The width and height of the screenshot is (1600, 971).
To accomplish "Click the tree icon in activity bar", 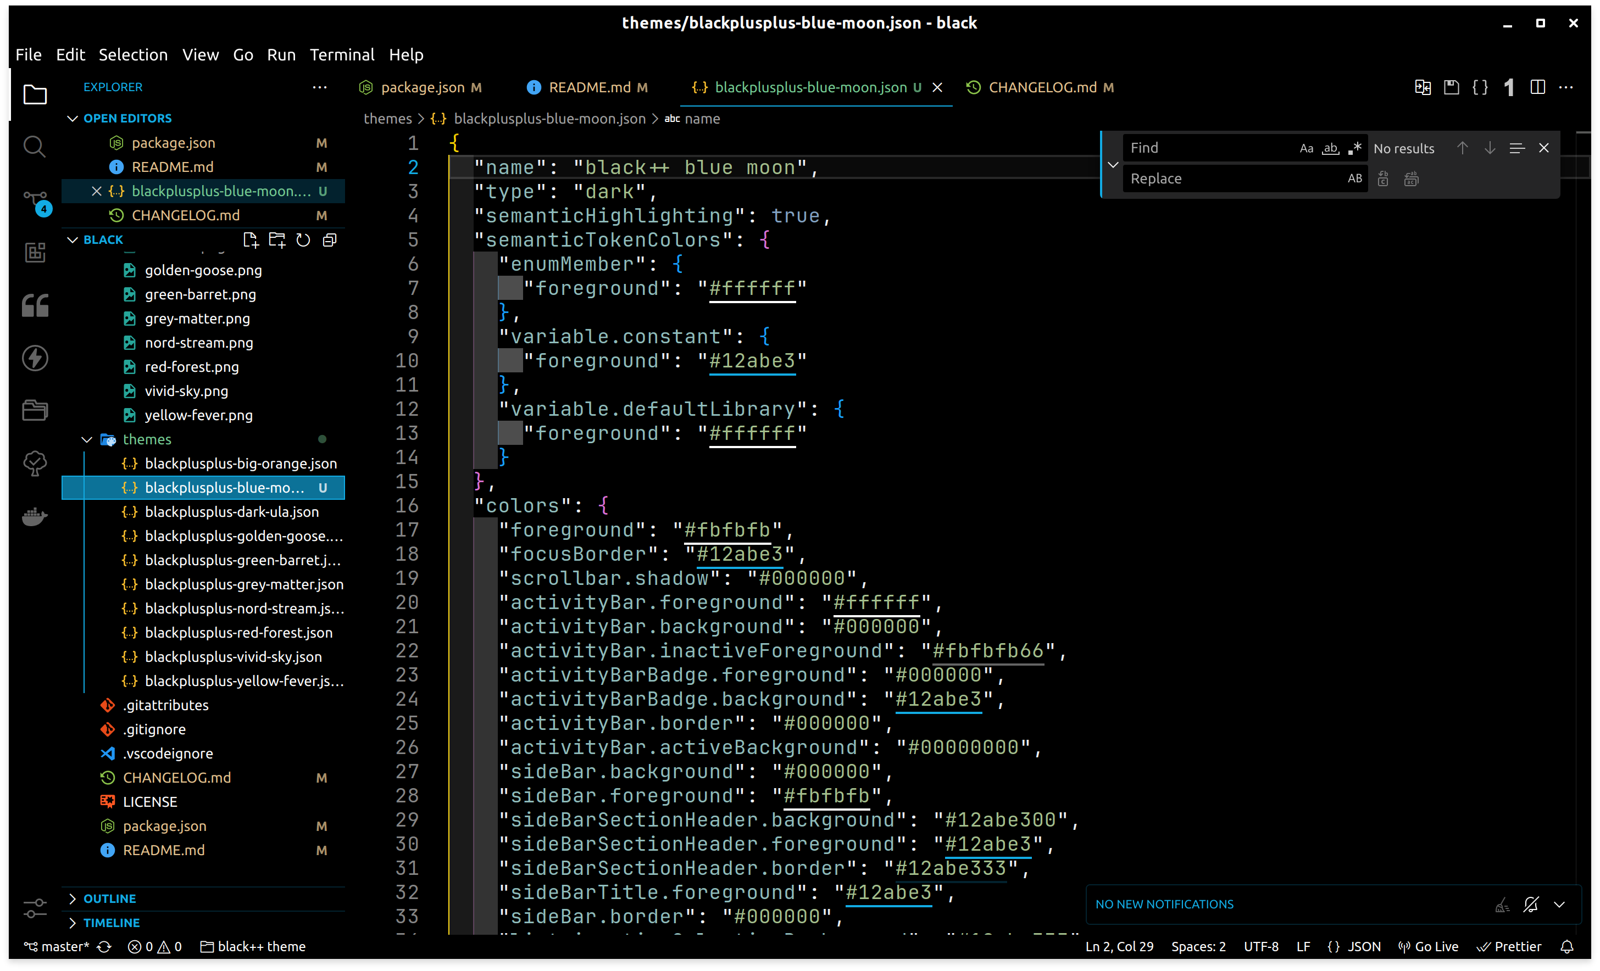I will pyautogui.click(x=35, y=463).
